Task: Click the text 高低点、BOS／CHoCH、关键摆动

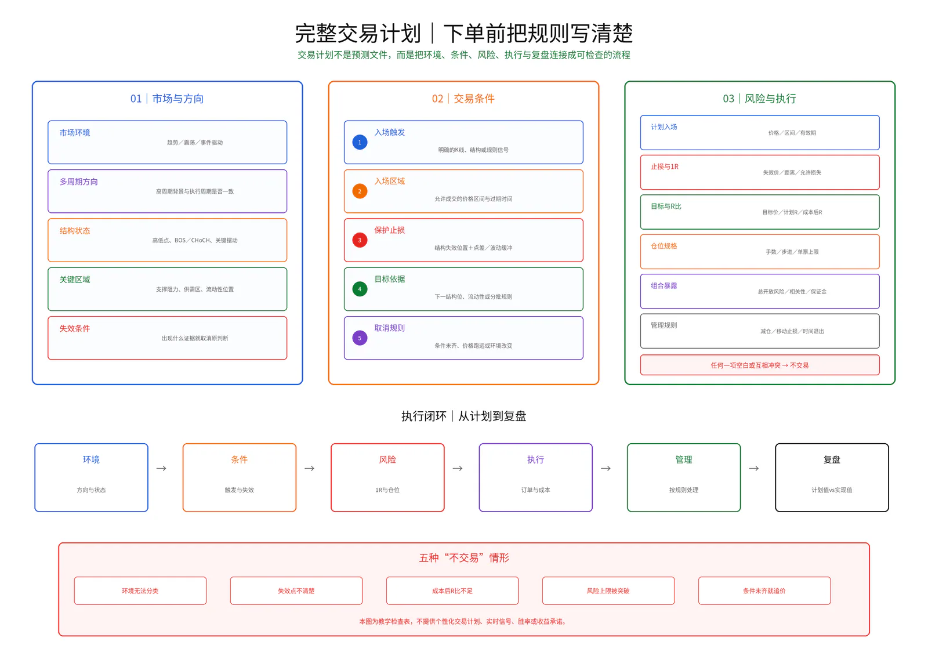Action: click(x=195, y=240)
